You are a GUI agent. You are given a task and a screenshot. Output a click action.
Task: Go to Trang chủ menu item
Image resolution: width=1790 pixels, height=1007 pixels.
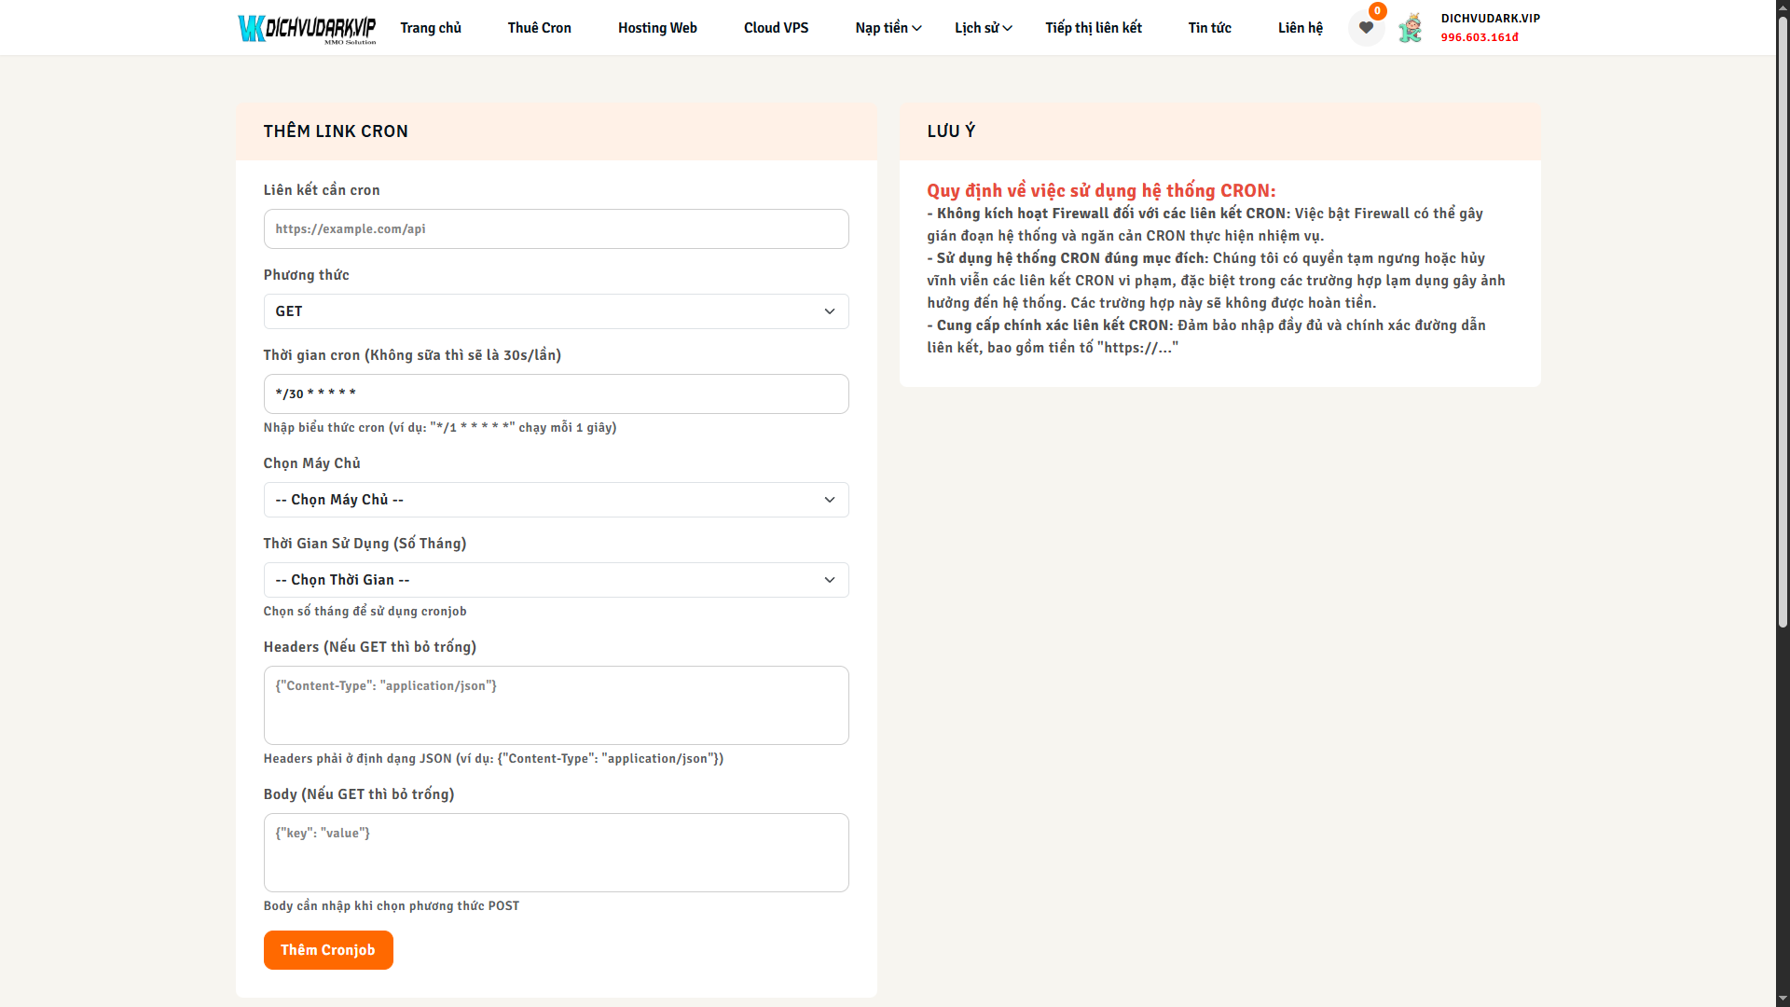pyautogui.click(x=431, y=28)
